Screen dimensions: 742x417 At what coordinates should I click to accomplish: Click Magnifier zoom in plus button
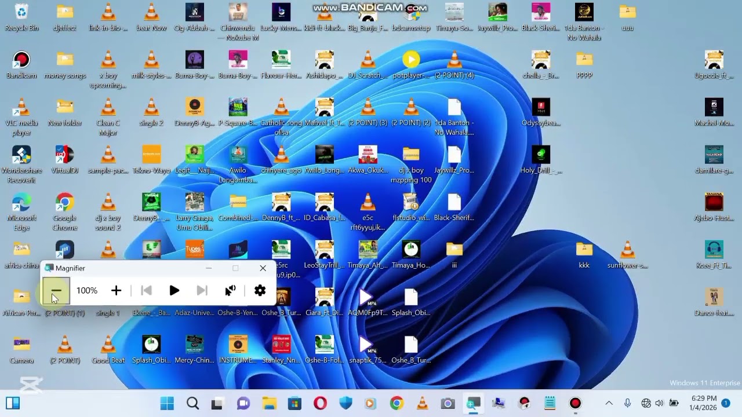pyautogui.click(x=116, y=291)
